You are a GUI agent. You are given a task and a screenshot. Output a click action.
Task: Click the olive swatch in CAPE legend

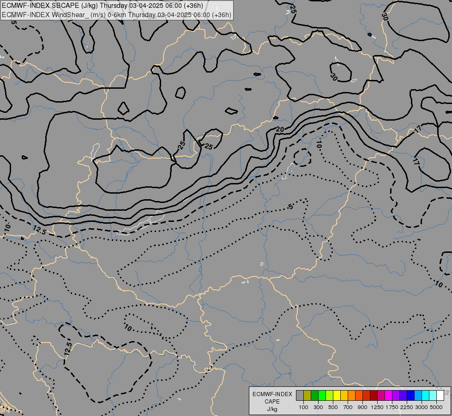(307, 396)
